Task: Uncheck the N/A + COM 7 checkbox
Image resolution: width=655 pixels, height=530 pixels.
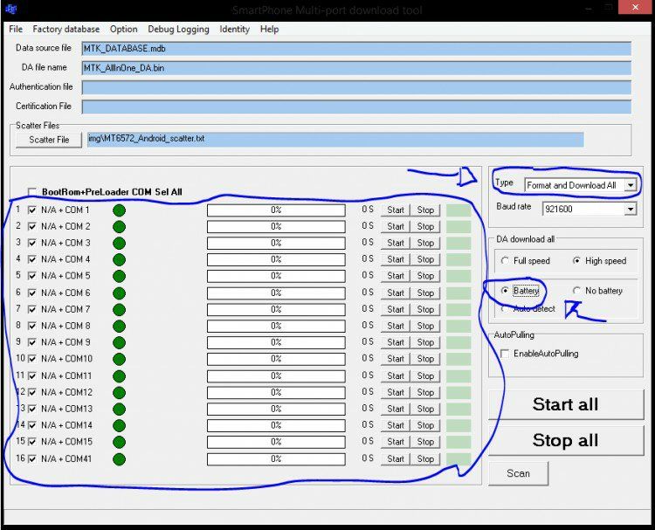Action: (x=32, y=309)
